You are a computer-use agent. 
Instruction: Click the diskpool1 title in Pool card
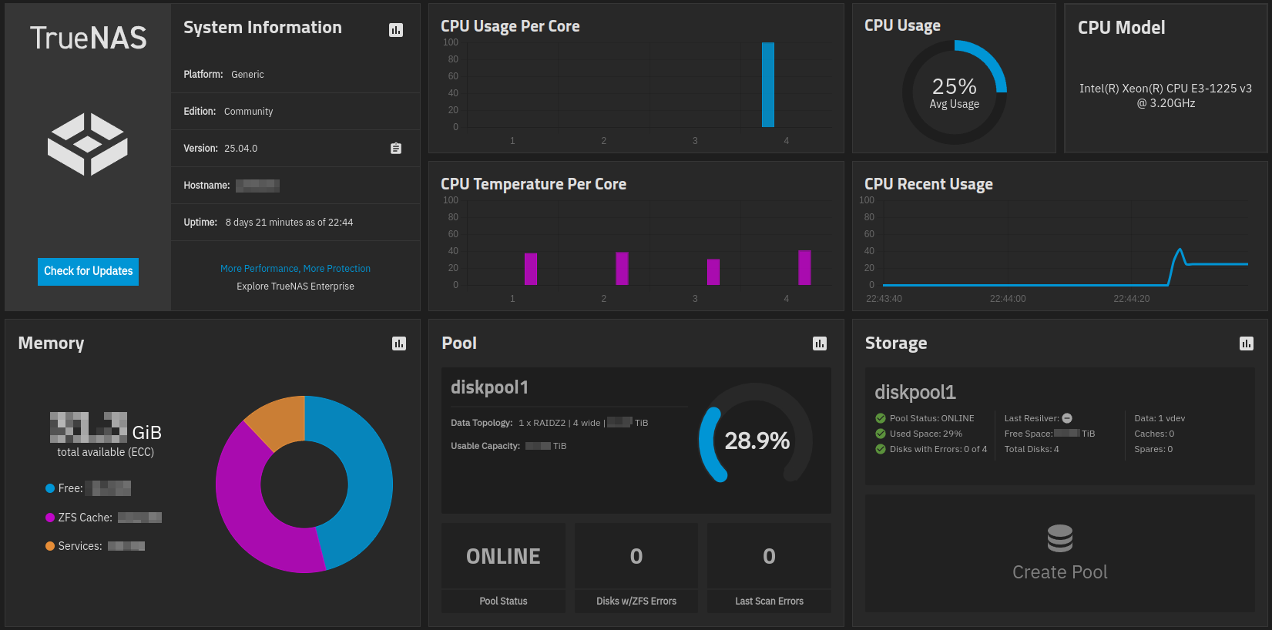pyautogui.click(x=489, y=387)
